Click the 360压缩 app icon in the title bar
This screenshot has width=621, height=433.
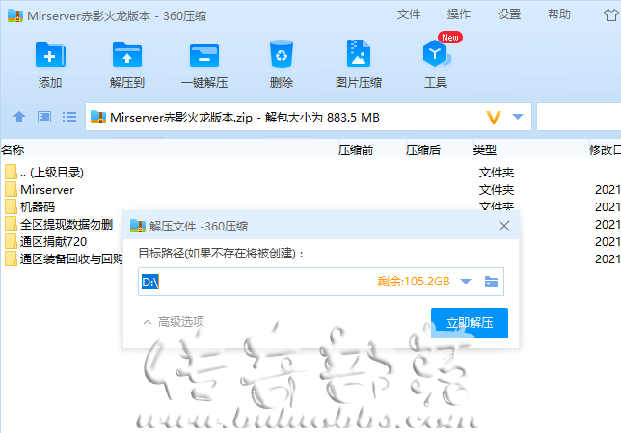(15, 15)
